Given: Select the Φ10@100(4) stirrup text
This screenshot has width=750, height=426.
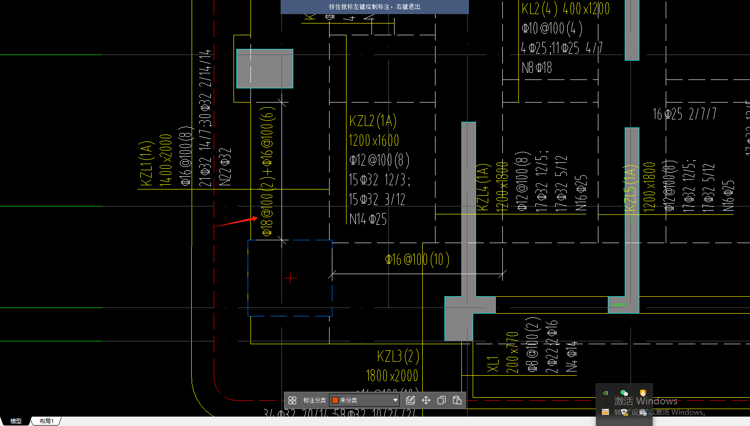Looking at the screenshot, I should [552, 28].
